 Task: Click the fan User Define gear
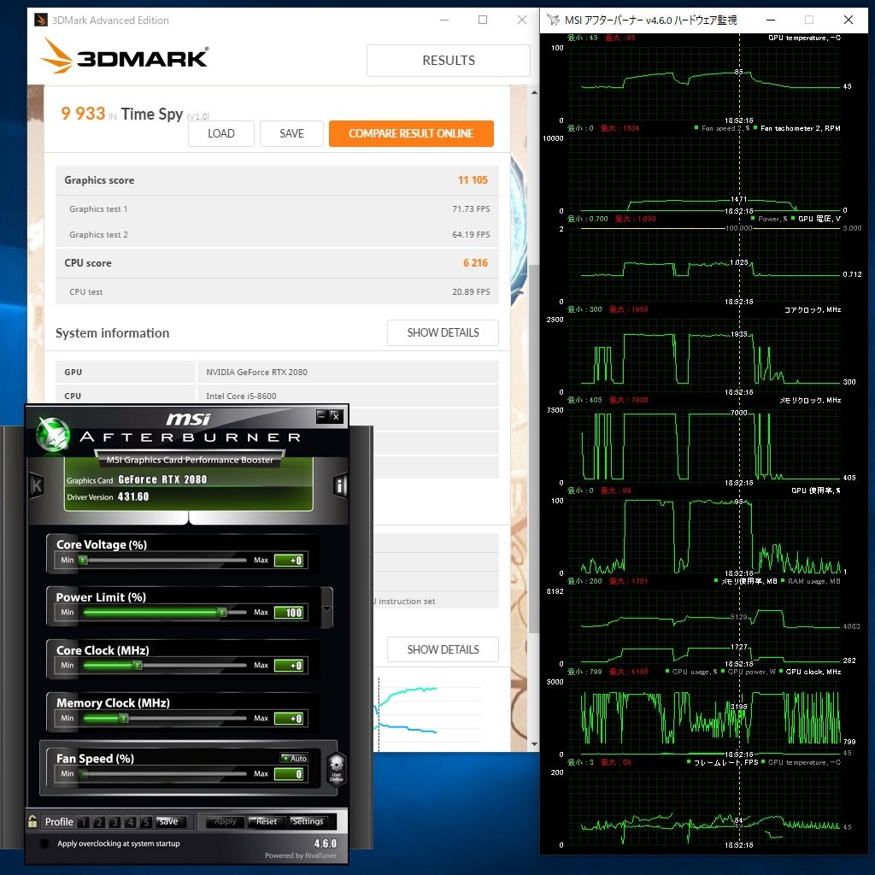point(336,769)
